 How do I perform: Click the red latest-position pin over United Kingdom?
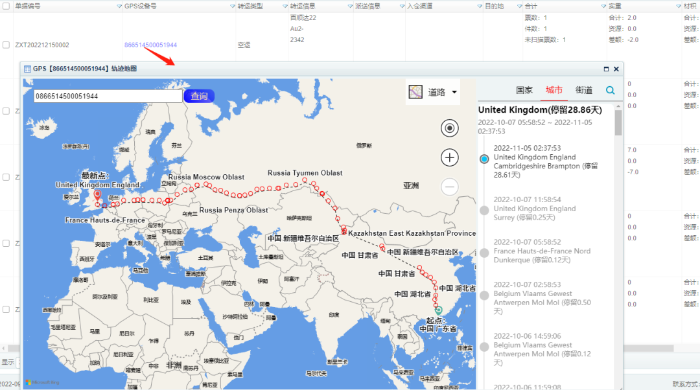[x=97, y=195]
